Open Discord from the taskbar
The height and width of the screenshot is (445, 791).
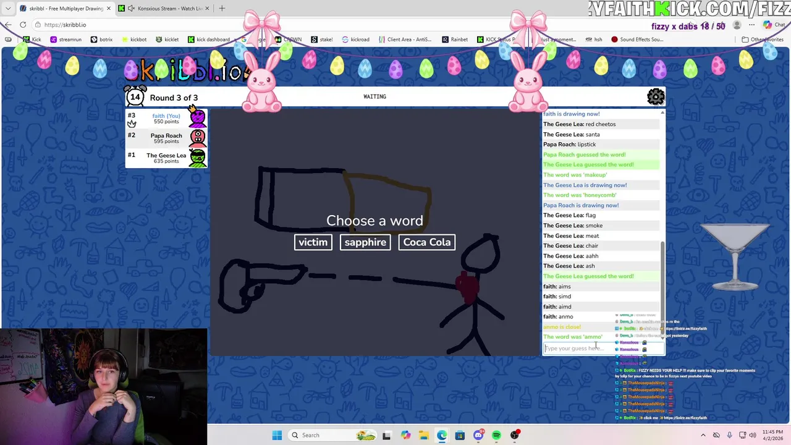click(x=478, y=435)
